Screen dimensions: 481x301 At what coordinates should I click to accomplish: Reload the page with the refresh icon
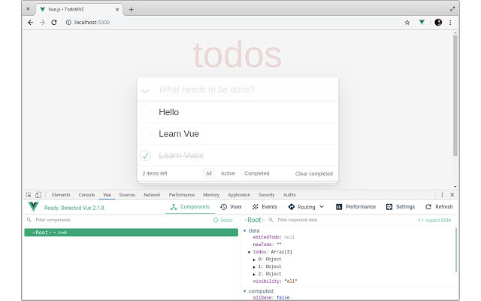pyautogui.click(x=54, y=22)
